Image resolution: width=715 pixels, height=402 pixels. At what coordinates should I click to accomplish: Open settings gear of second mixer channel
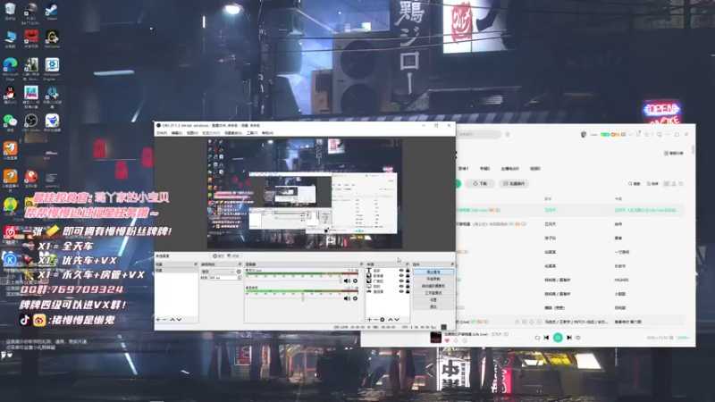pyautogui.click(x=355, y=298)
